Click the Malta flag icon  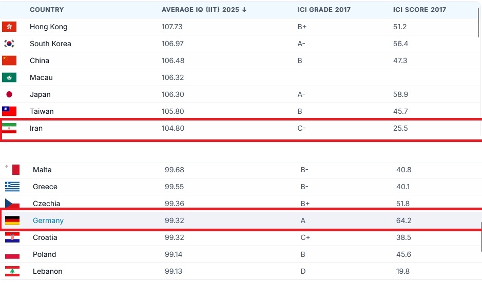click(12, 169)
